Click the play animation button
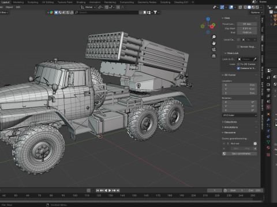Screen dimensions: 277x207 click(110, 190)
